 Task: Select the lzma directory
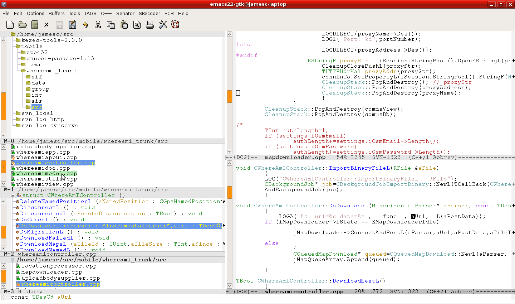click(x=33, y=64)
